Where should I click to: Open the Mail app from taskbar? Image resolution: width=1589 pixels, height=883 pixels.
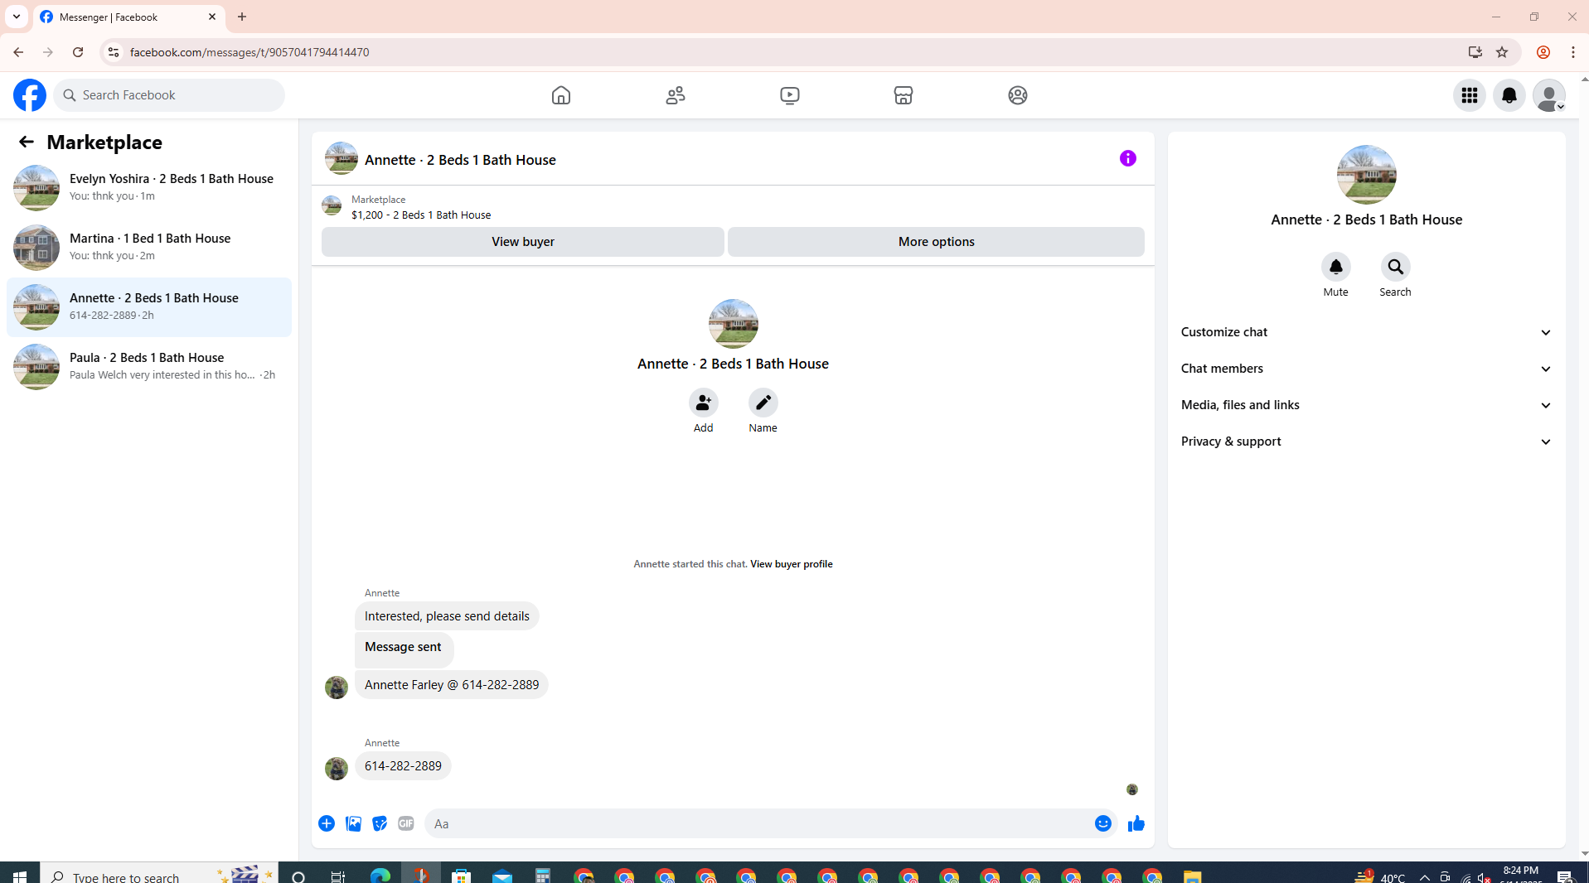click(x=502, y=876)
